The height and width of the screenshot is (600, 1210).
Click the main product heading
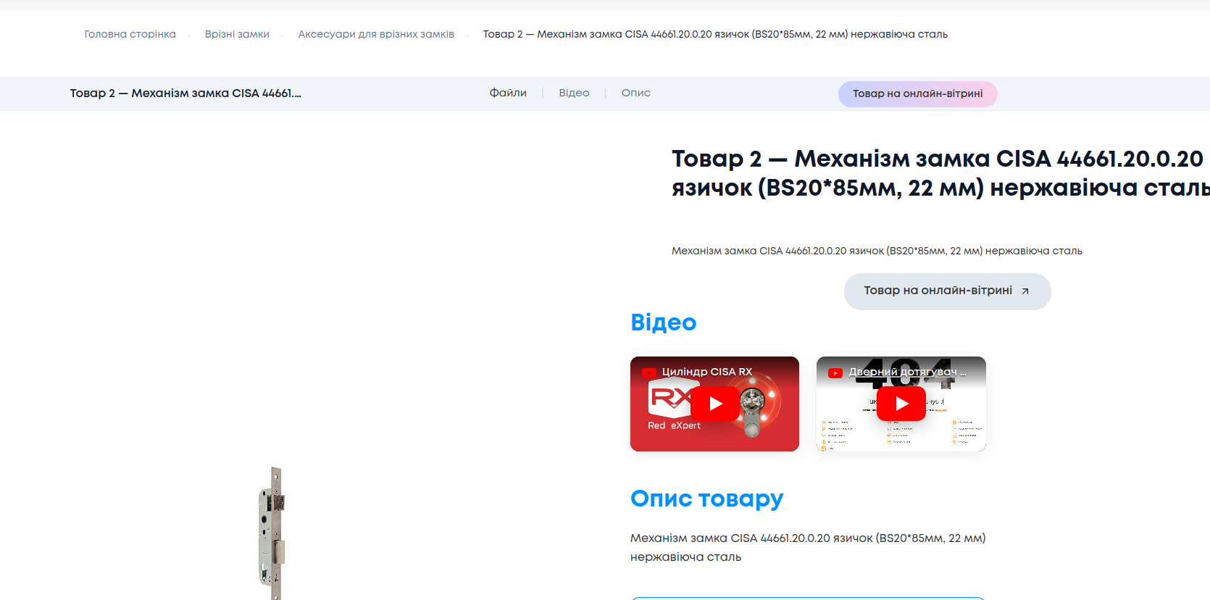(x=940, y=172)
